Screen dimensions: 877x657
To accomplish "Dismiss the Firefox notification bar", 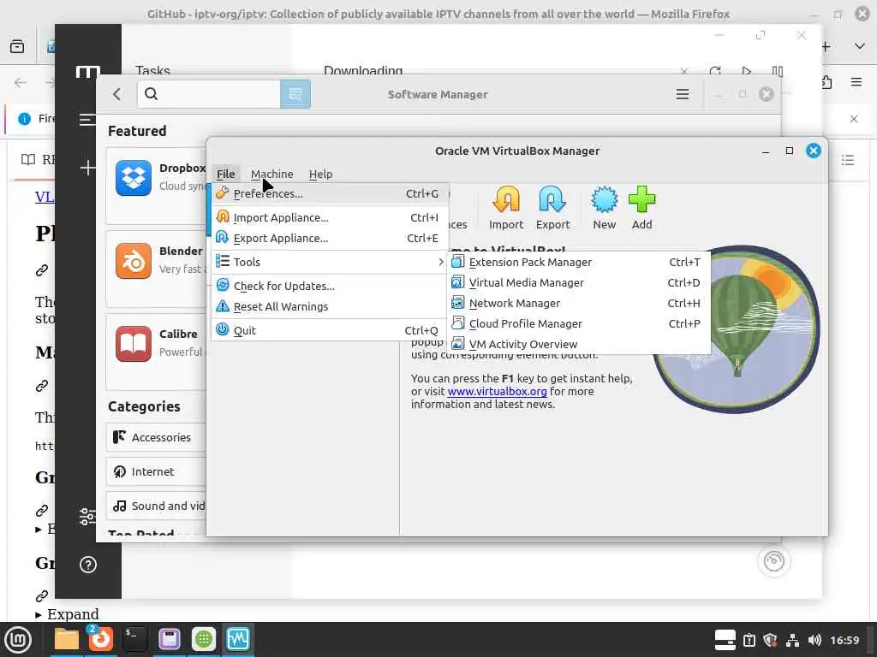I will click(854, 119).
